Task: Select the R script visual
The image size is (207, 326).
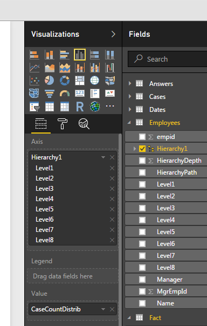Action: [x=80, y=107]
